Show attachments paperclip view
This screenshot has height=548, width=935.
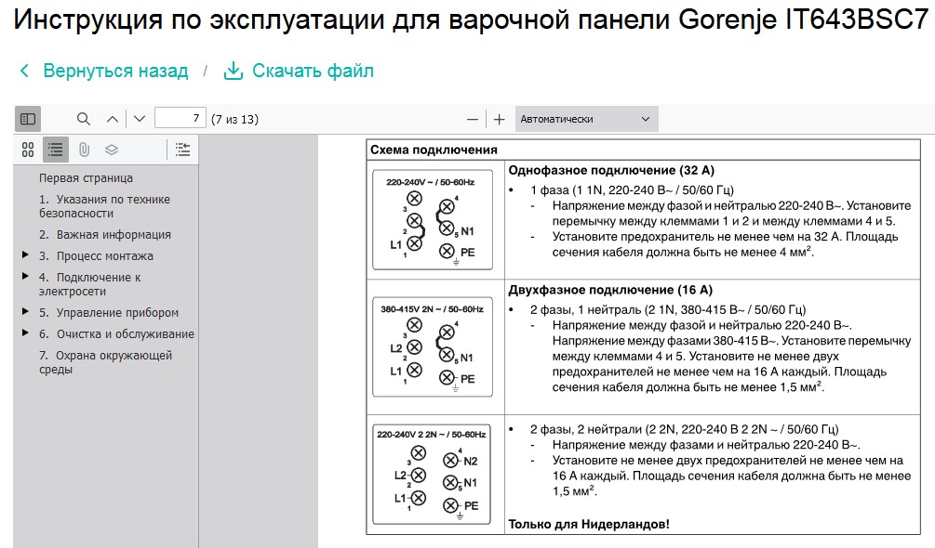tap(84, 150)
